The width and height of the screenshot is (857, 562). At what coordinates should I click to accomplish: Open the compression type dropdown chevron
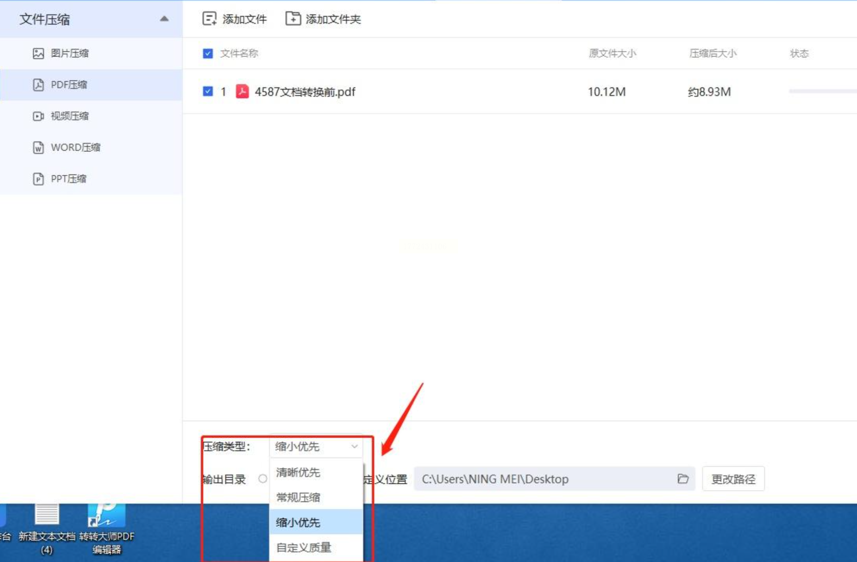coord(354,446)
